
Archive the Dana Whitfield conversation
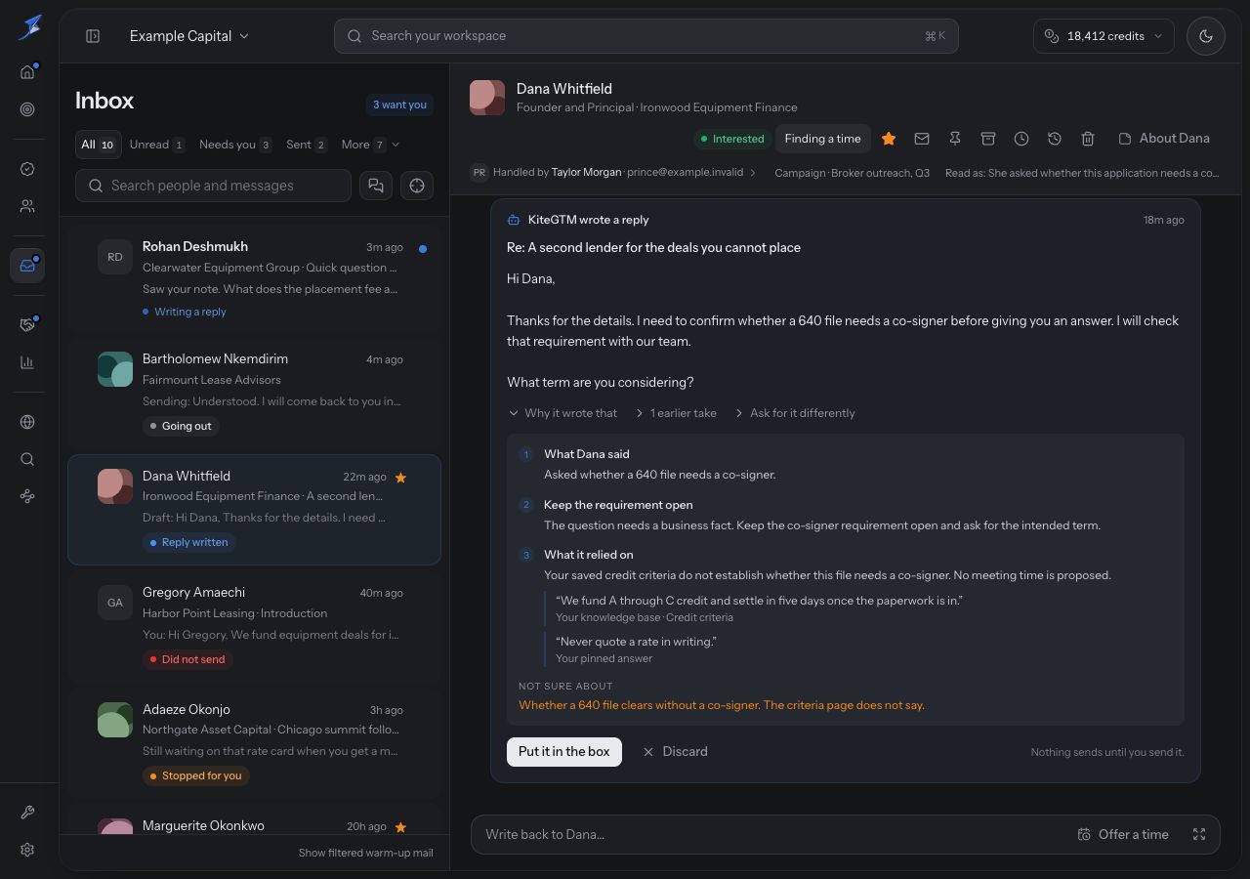988,139
